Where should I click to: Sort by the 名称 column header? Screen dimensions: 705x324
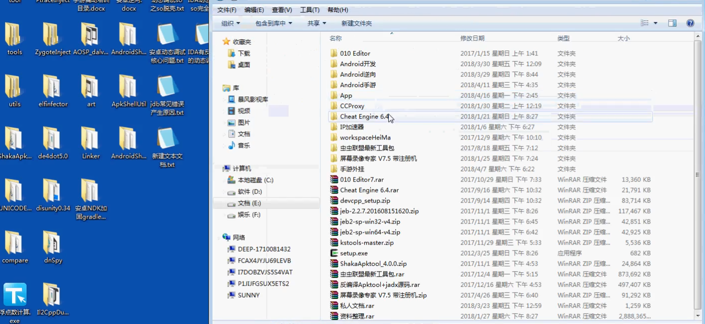[x=336, y=38]
